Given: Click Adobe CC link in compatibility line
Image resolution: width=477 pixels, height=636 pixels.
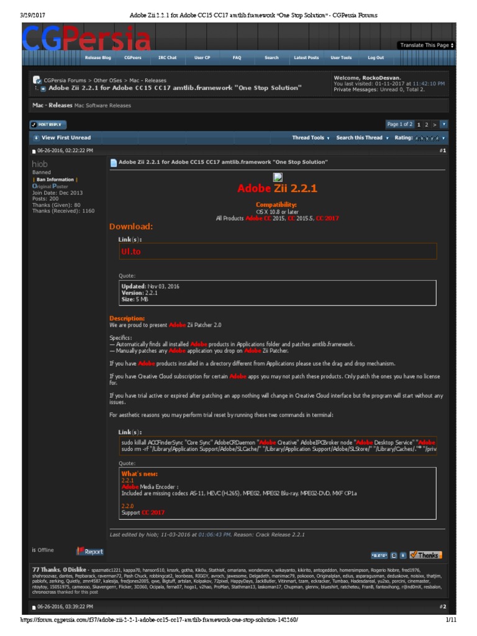Looking at the screenshot, I should click(x=258, y=218).
